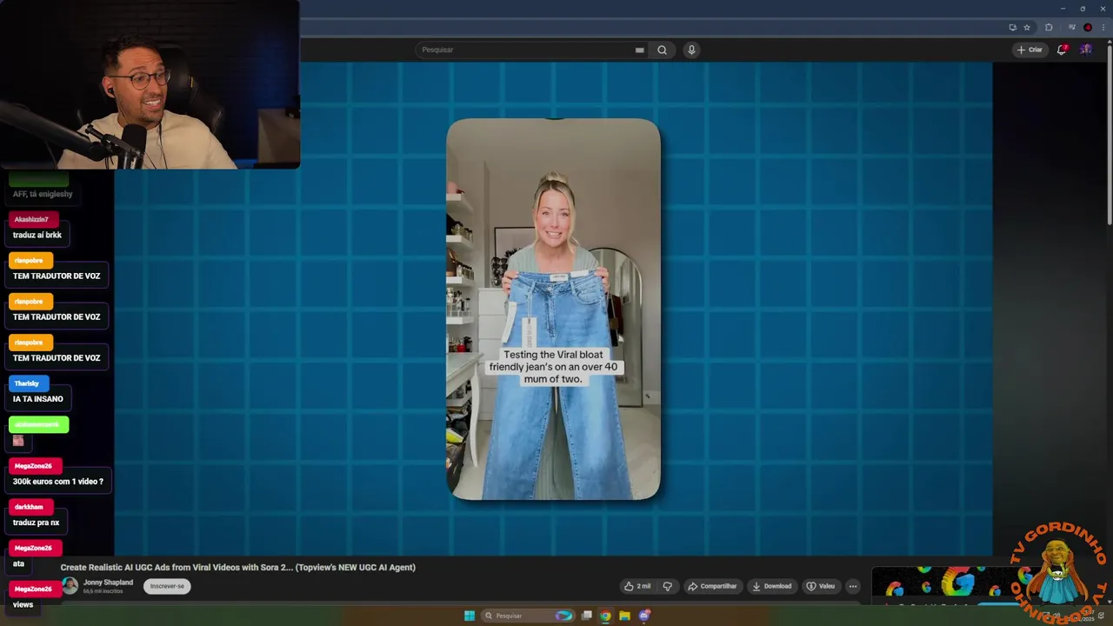The height and width of the screenshot is (626, 1113).
Task: Click the Compartilhar share button
Action: [712, 586]
